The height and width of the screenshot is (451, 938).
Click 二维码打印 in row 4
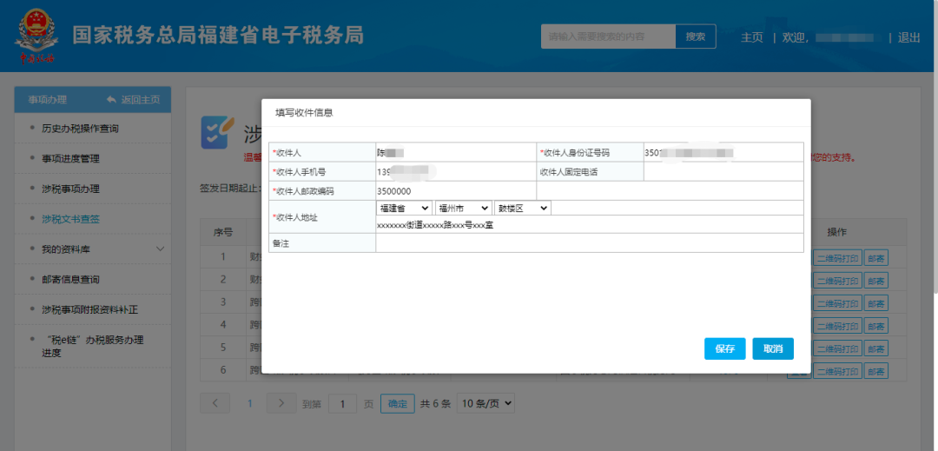pyautogui.click(x=837, y=325)
